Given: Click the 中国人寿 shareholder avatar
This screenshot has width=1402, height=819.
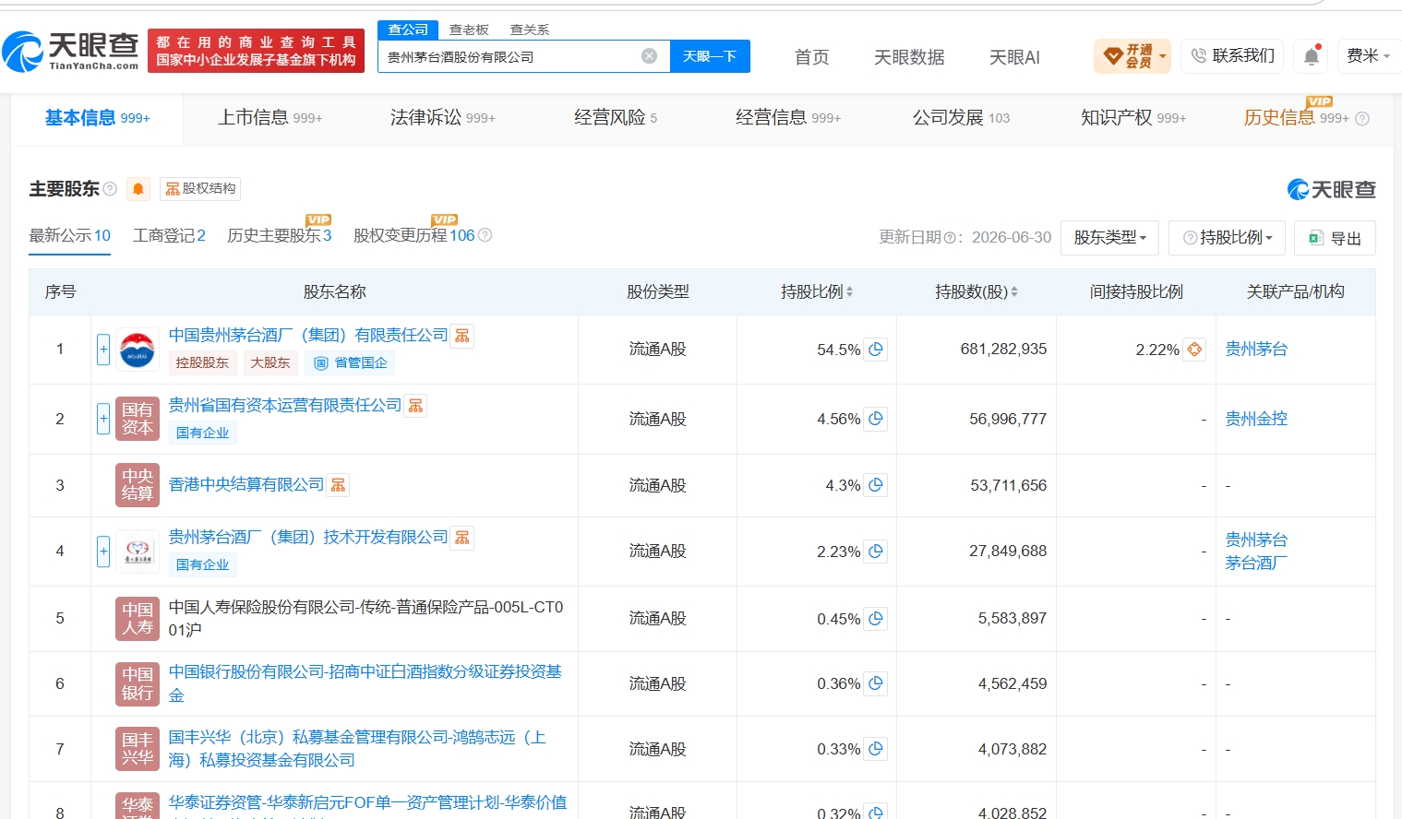Looking at the screenshot, I should (138, 619).
